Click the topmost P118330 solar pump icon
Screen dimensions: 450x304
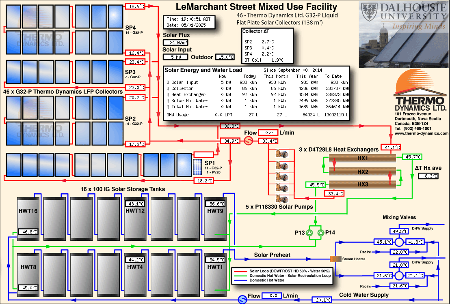click(x=281, y=154)
